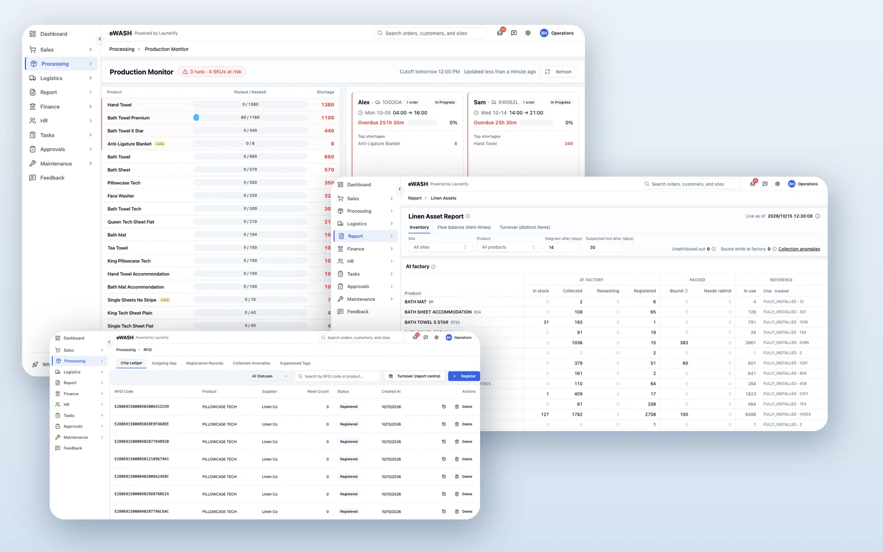883x552 pixels.
Task: Switch to Flow balance (item-times) tab
Action: tap(464, 227)
